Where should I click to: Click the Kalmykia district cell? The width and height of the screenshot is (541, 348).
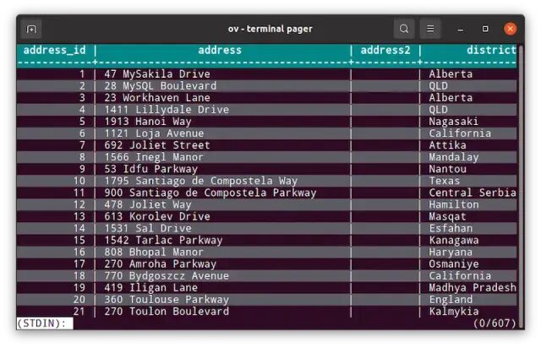coord(454,312)
